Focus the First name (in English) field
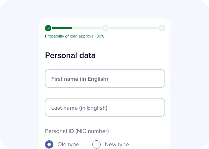 tap(105, 78)
